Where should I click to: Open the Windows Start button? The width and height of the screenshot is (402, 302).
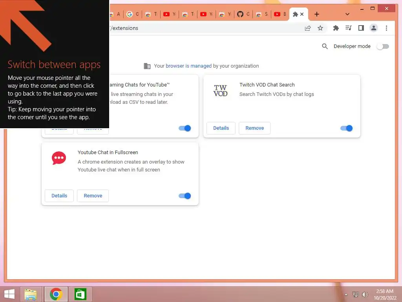(x=9, y=294)
